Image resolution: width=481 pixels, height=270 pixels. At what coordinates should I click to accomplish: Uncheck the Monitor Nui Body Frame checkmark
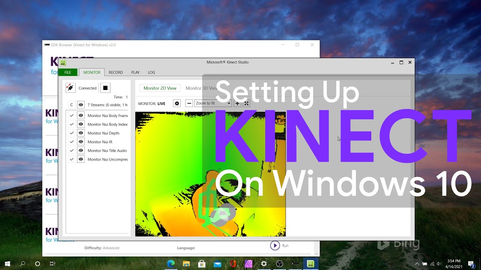(x=71, y=115)
